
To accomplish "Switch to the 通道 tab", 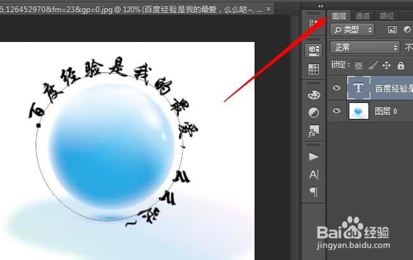I will pos(363,16).
